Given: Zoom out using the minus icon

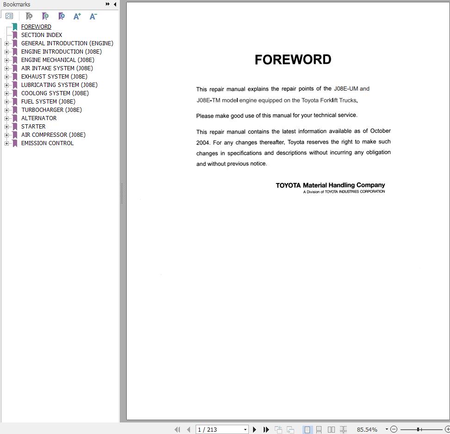Looking at the screenshot, I should pyautogui.click(x=395, y=429).
